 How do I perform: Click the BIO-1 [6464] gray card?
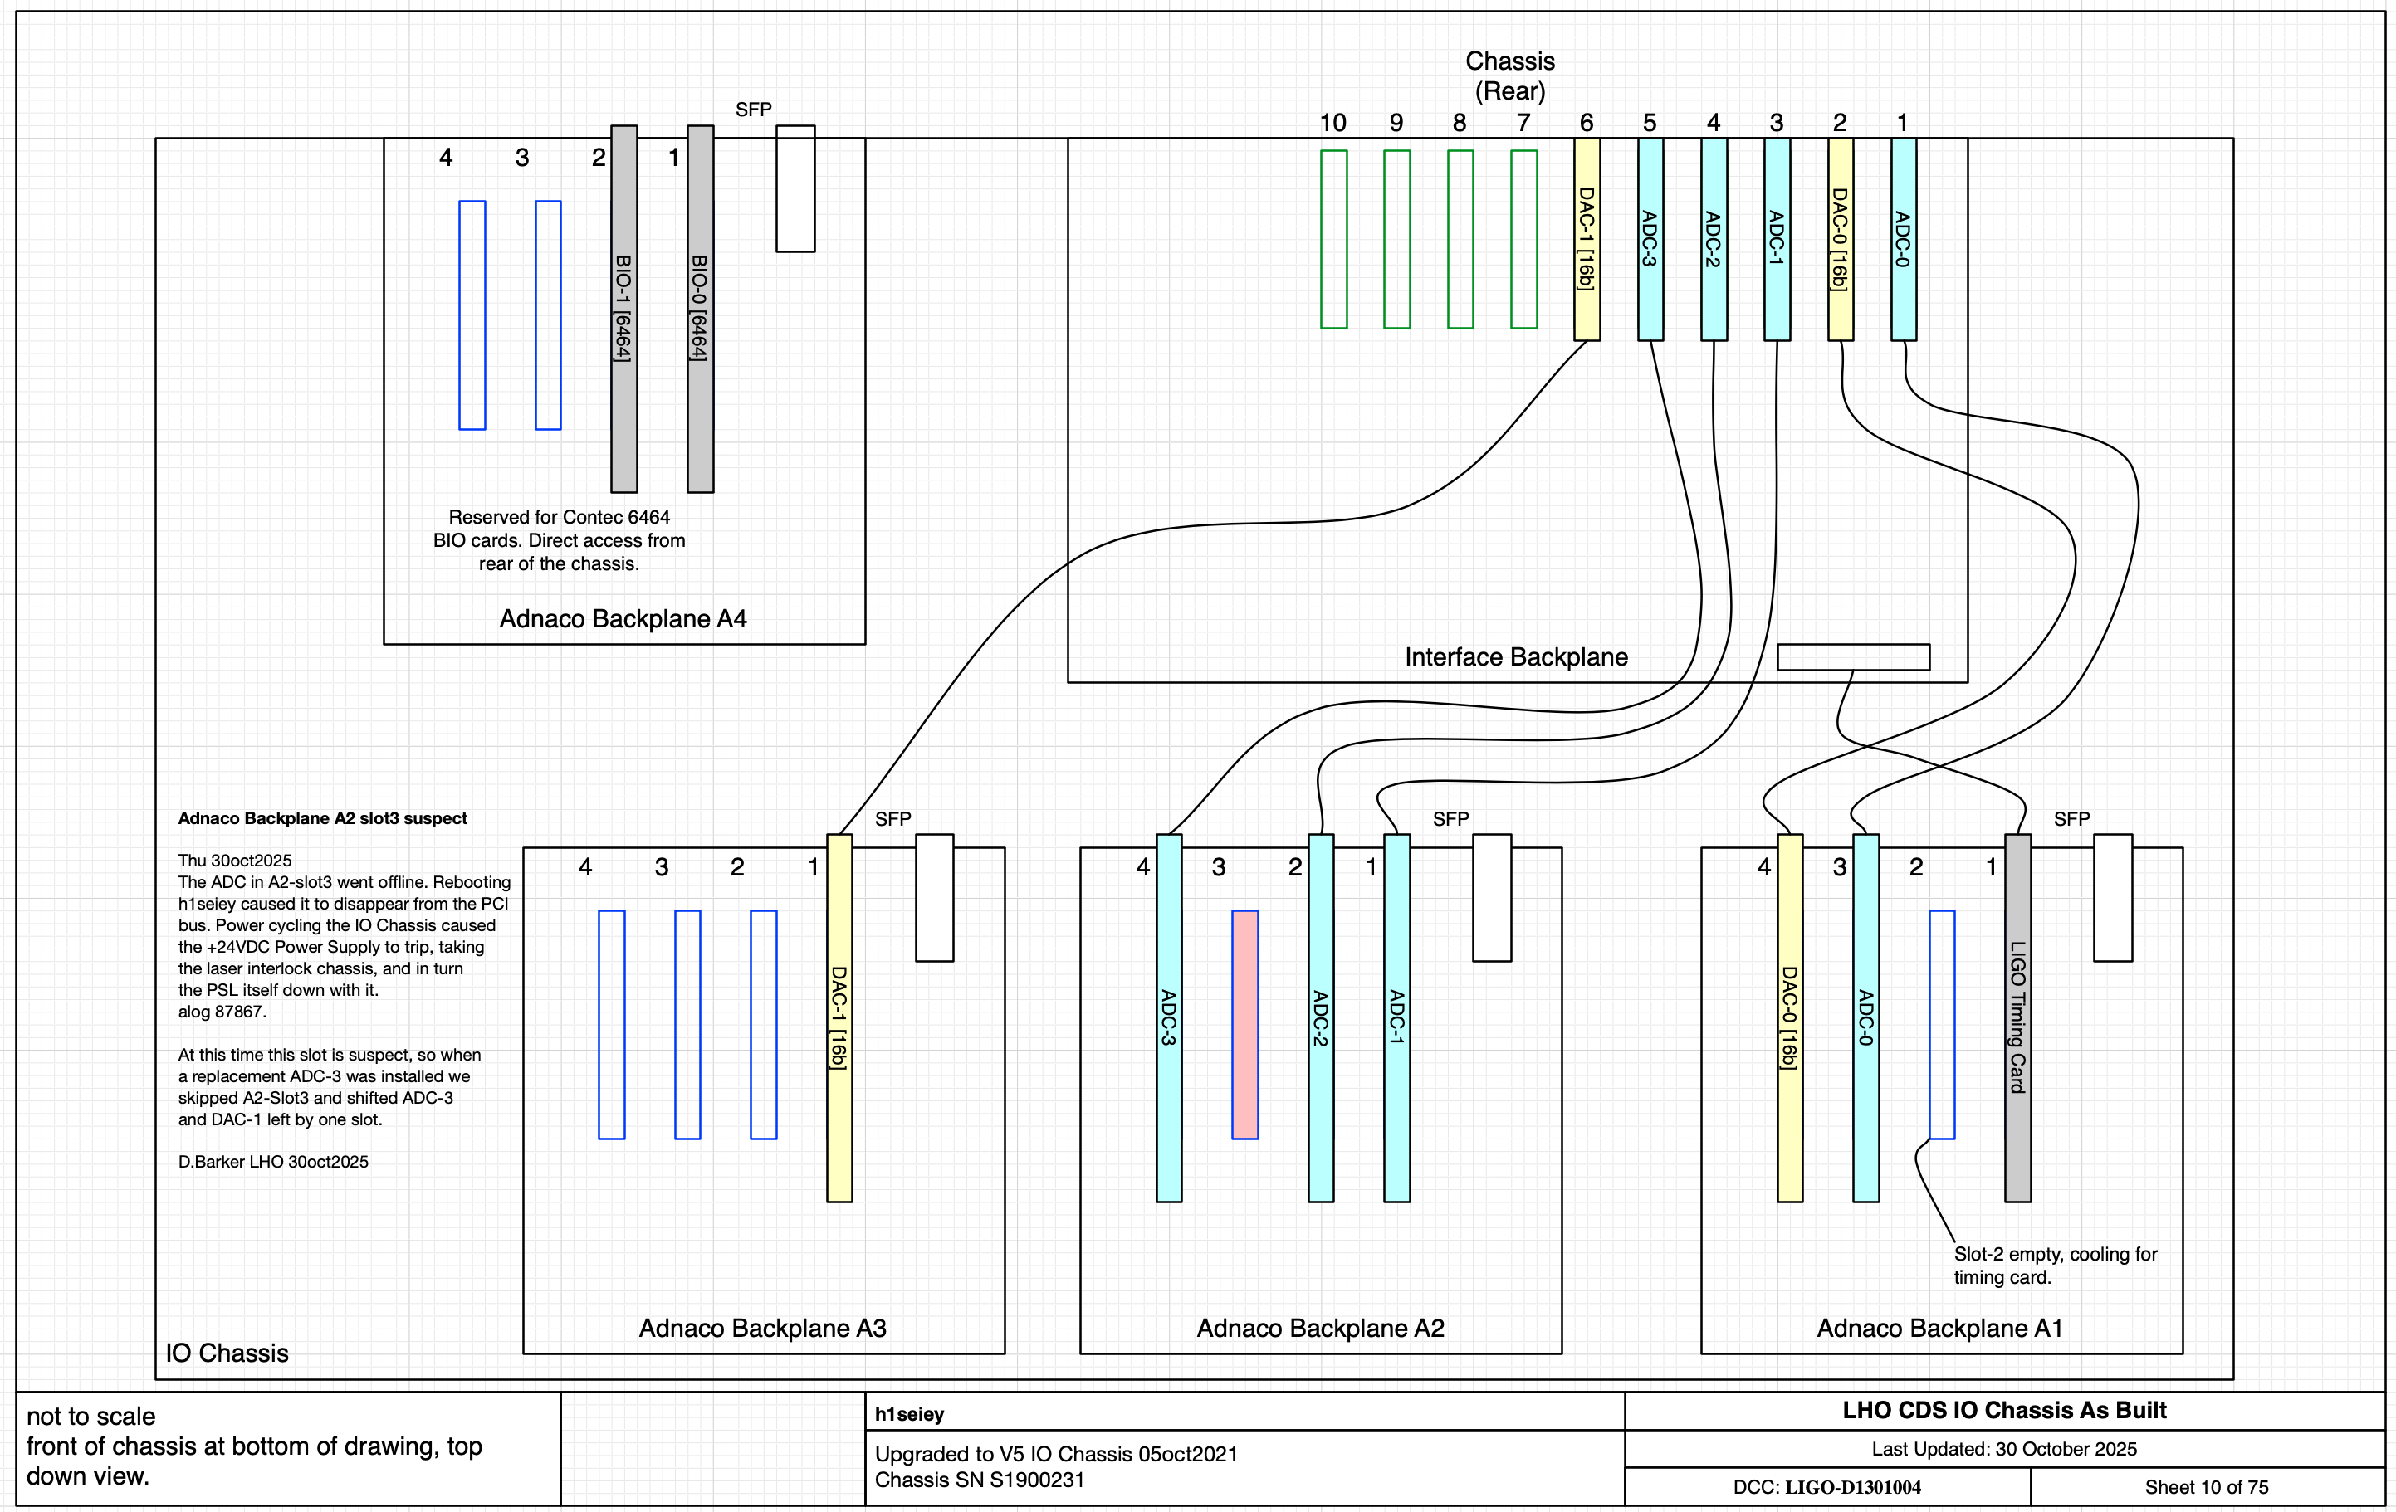(623, 309)
